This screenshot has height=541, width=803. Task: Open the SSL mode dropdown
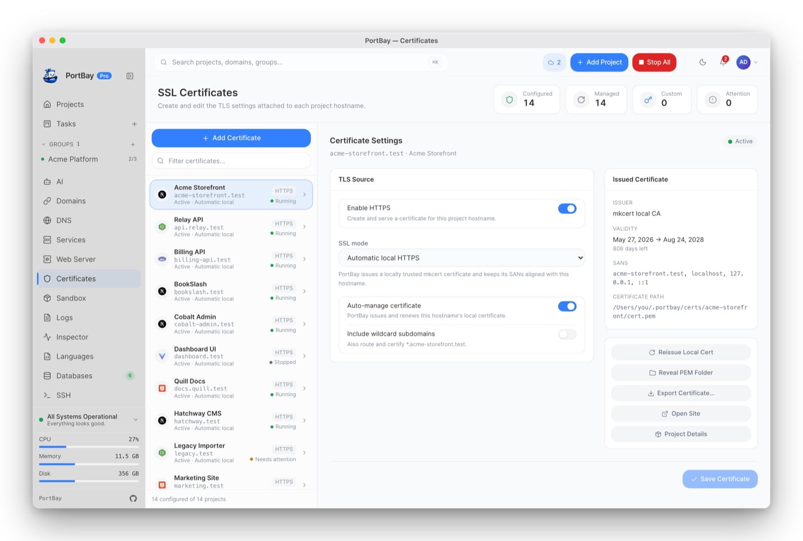coord(462,258)
